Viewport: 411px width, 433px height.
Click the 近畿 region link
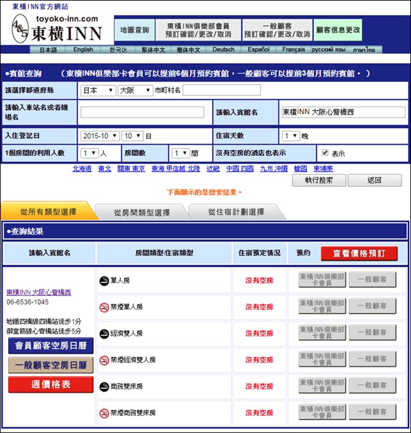(x=213, y=168)
